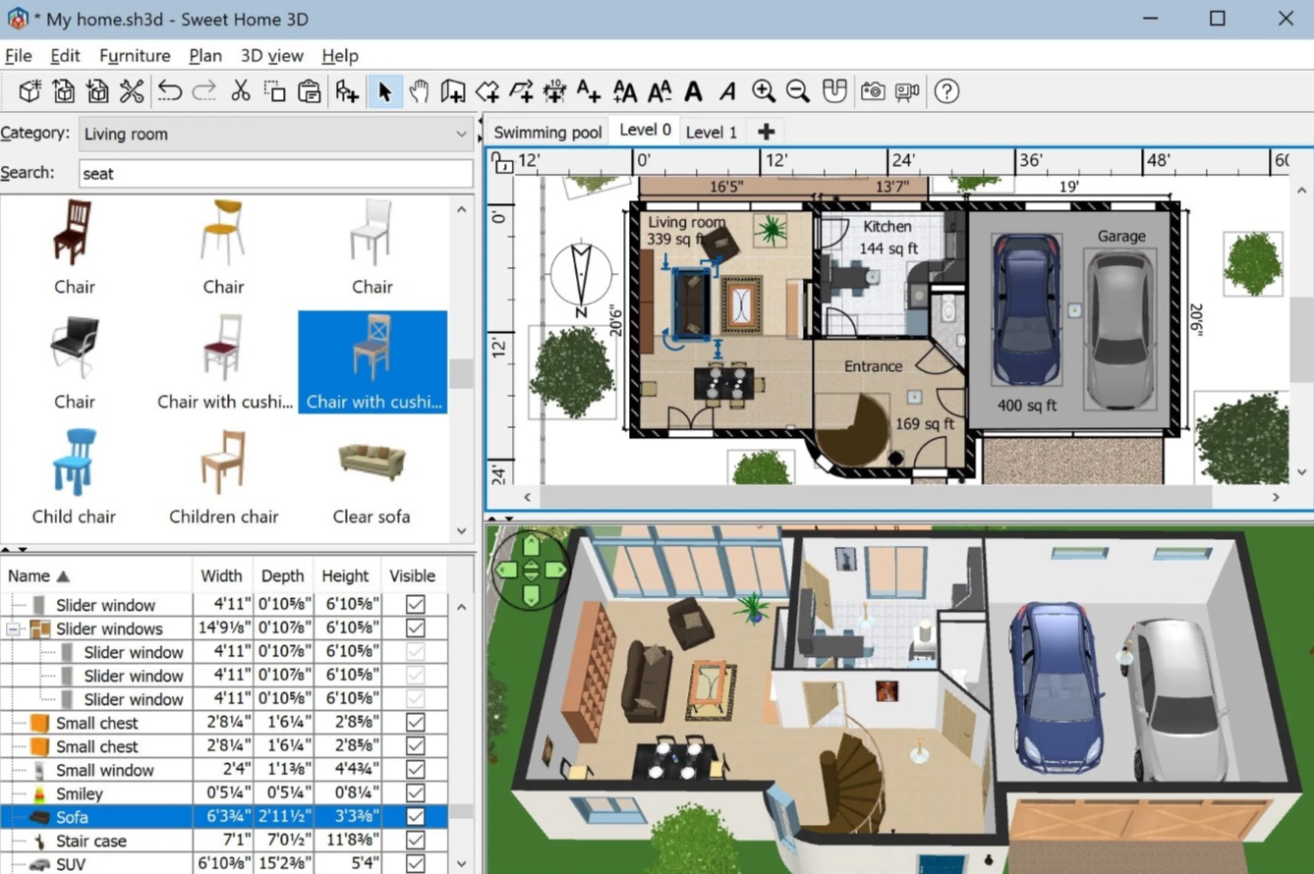Copy the selected item
Screen dimensions: 1314x874
[275, 91]
